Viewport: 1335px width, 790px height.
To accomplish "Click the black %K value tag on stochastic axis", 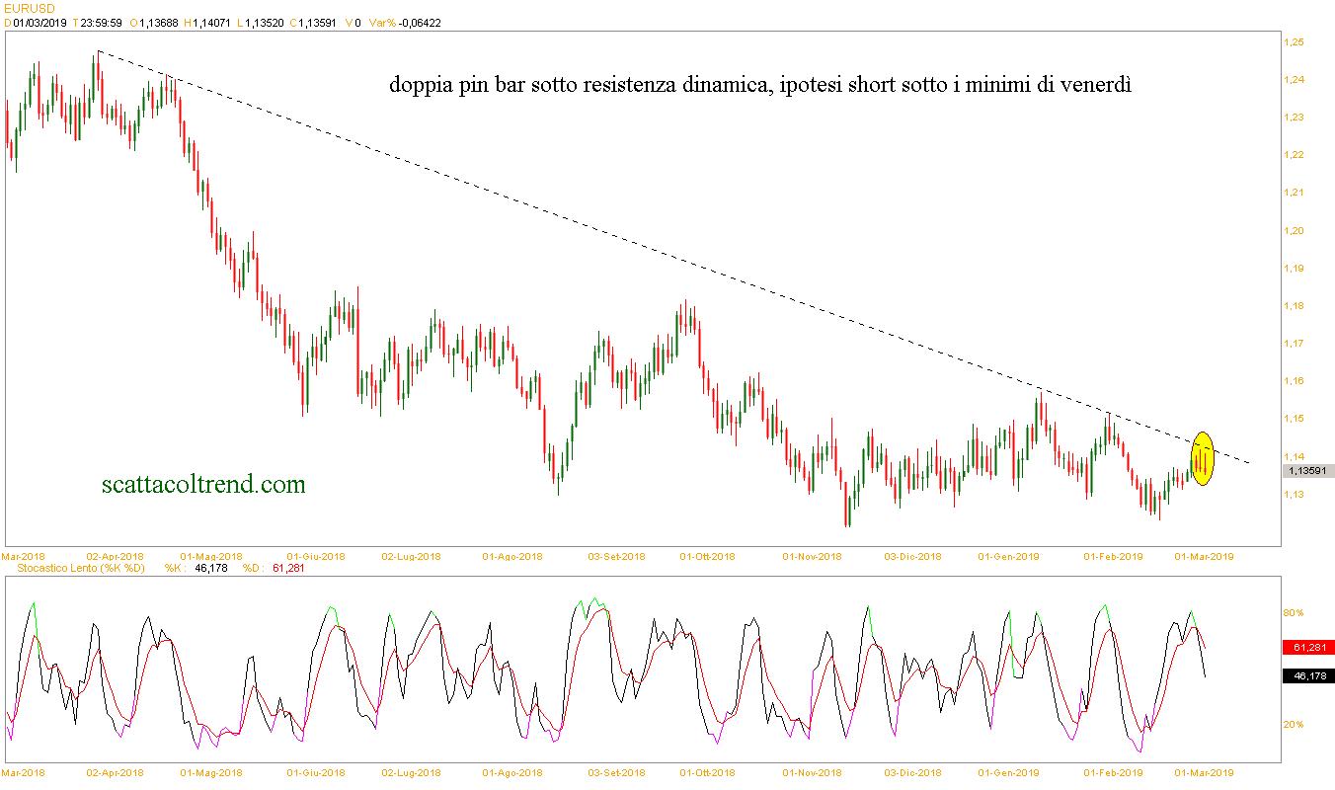I will [x=1305, y=676].
